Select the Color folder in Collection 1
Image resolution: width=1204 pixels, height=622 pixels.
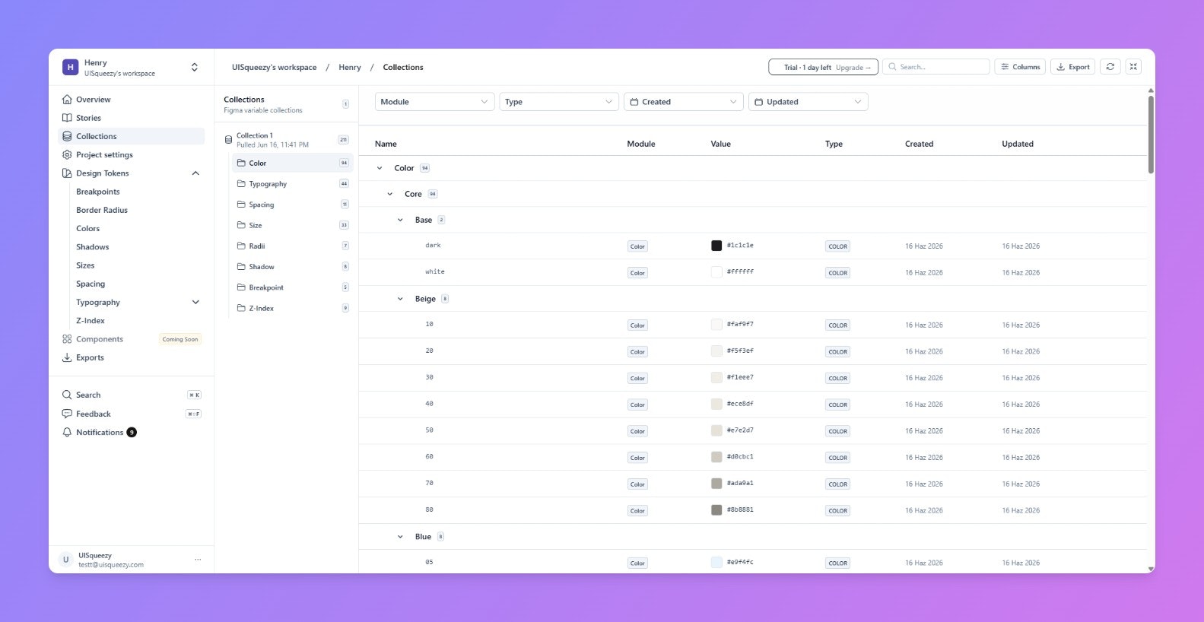(x=292, y=163)
